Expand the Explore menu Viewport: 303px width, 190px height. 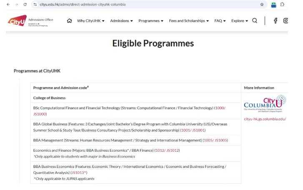click(240, 21)
